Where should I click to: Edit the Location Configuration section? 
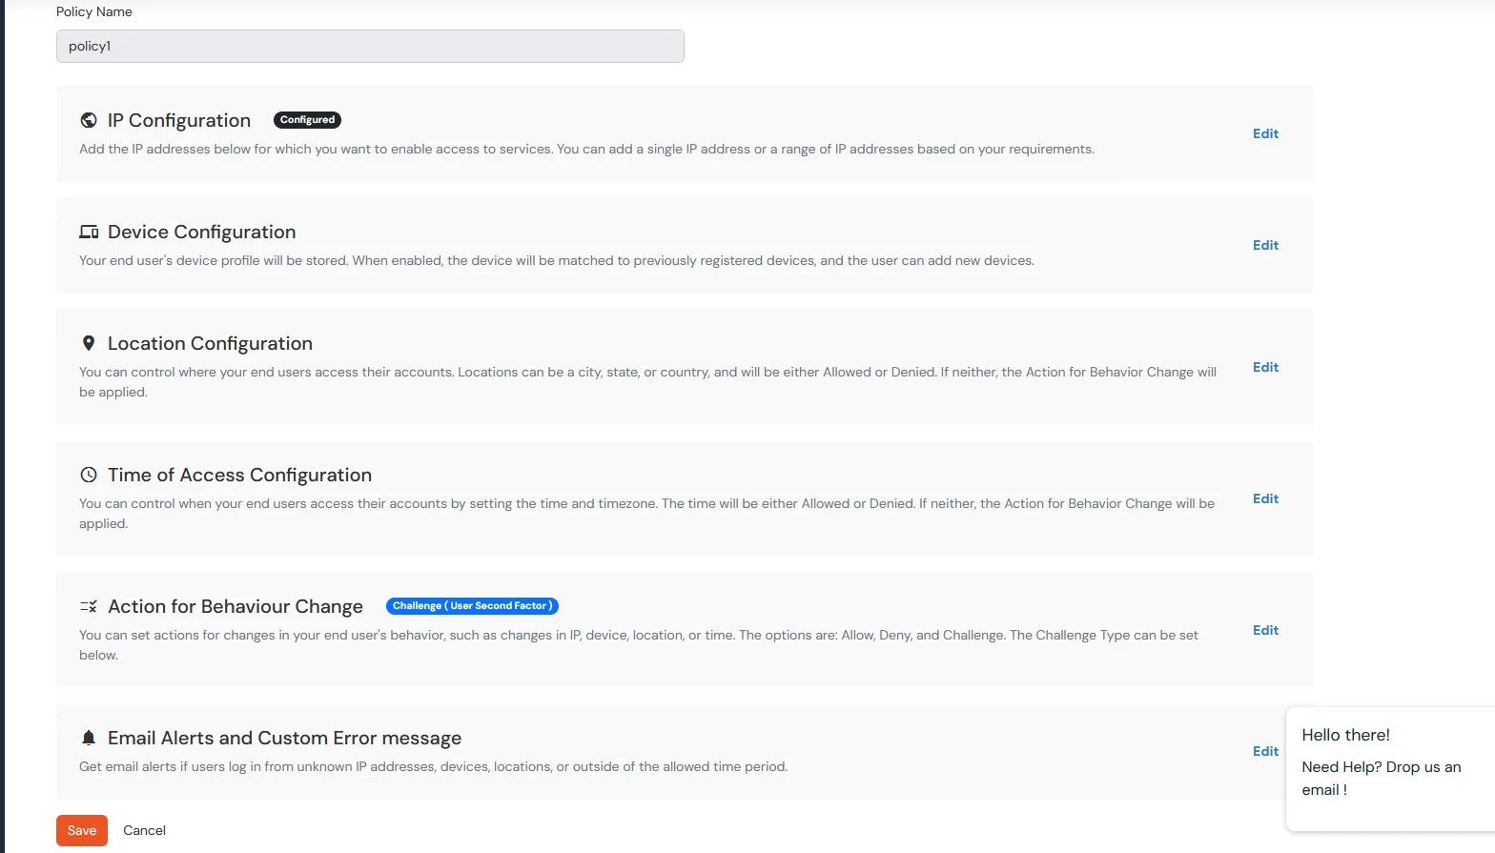click(x=1265, y=367)
